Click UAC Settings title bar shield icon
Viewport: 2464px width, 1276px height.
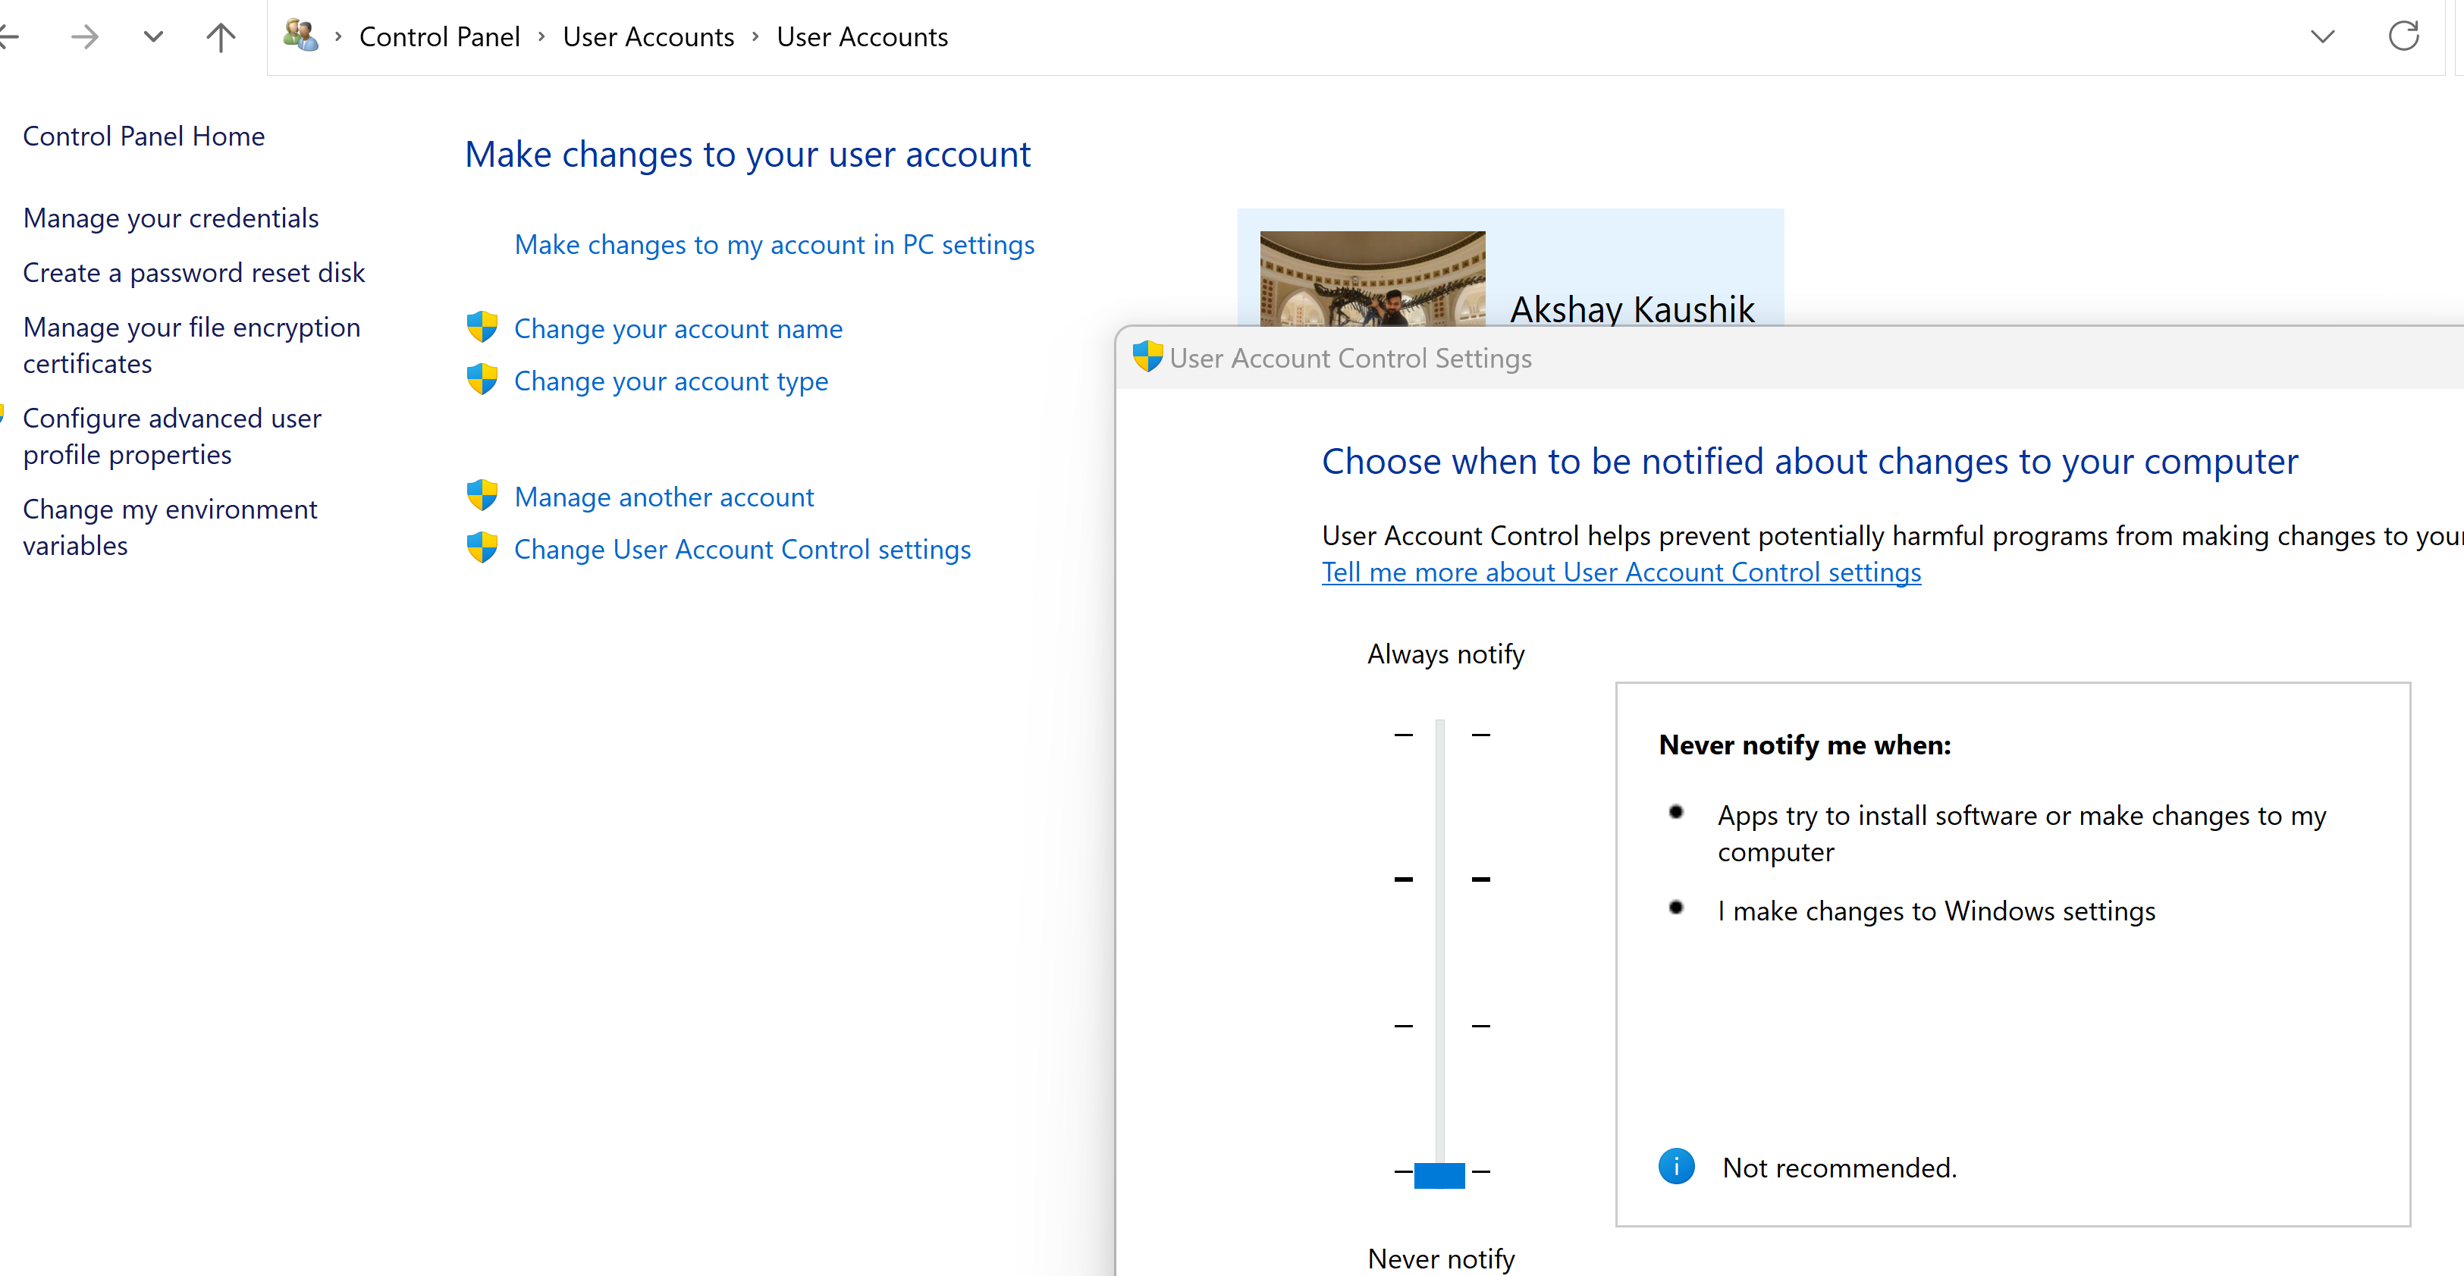(1147, 357)
